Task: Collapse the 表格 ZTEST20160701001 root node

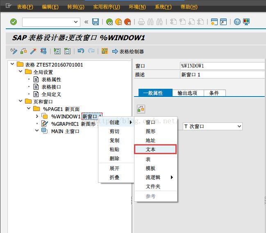Action: [12, 64]
